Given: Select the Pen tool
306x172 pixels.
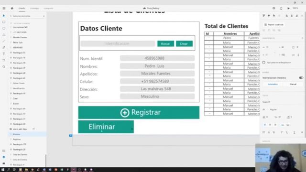Looking at the screenshot, I should 4,47.
